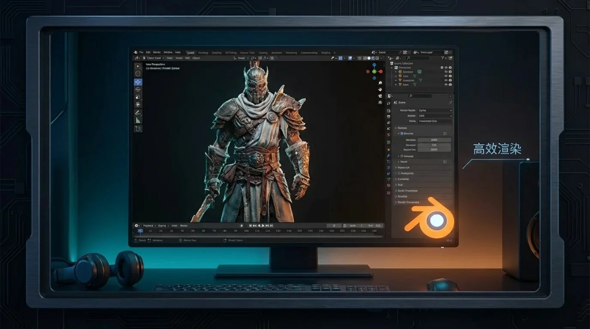Collapse the top render section with down chevron
The height and width of the screenshot is (329, 590).
coord(396,128)
